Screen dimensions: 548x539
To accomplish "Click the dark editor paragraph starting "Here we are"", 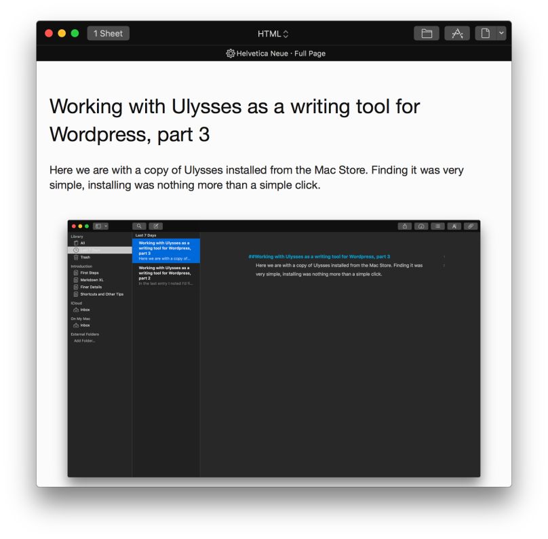I will pyautogui.click(x=339, y=270).
